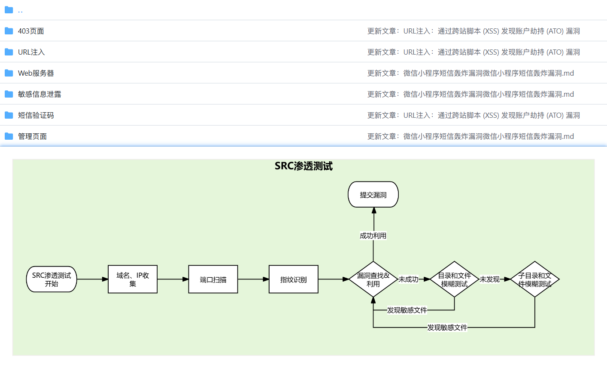Click the folder icon beside 敏感信息泄露
607x368 pixels.
click(x=9, y=94)
